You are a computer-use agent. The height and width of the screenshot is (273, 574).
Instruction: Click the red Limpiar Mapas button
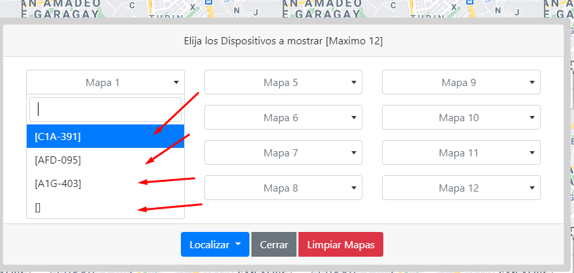click(340, 245)
